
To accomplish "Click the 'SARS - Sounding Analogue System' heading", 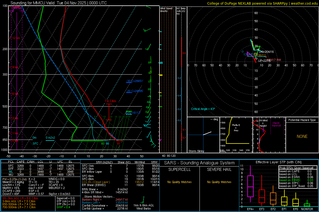I will 200,163.
